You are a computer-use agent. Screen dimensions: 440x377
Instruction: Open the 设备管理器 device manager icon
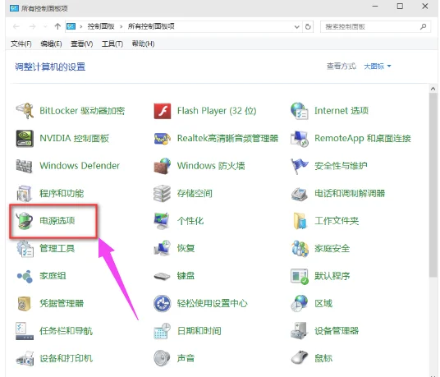click(x=300, y=331)
